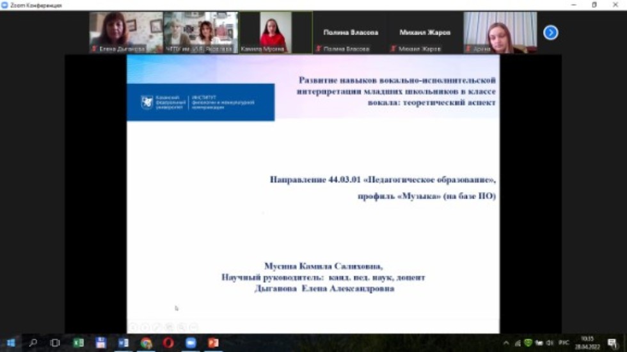Click 'Дыганова Елена Александровна' text on slide
The height and width of the screenshot is (352, 627).
(x=324, y=289)
